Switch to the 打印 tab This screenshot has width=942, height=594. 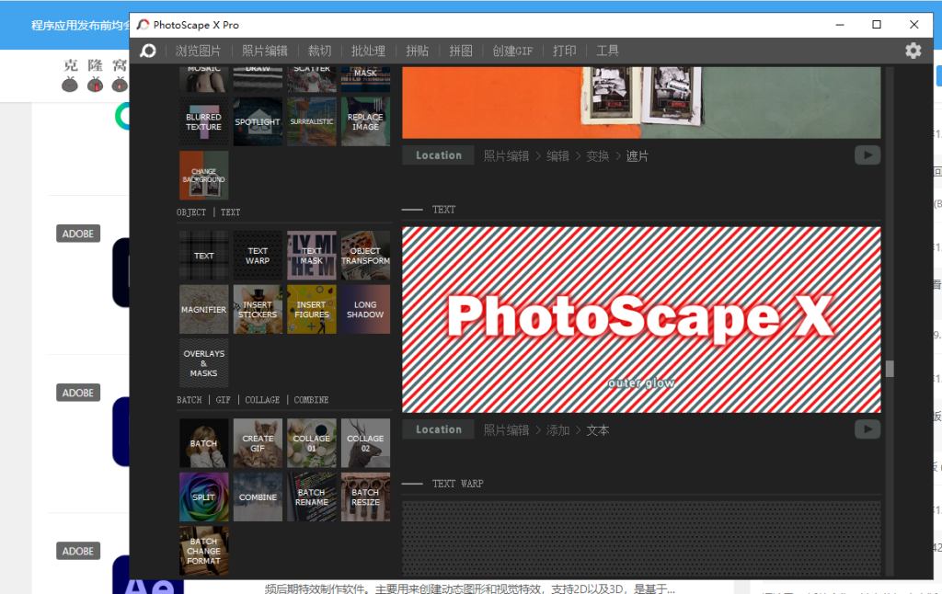tap(564, 51)
